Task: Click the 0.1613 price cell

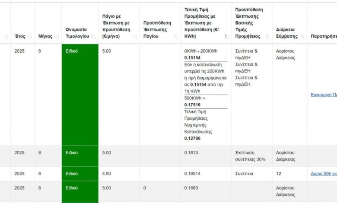Action: [x=190, y=153]
